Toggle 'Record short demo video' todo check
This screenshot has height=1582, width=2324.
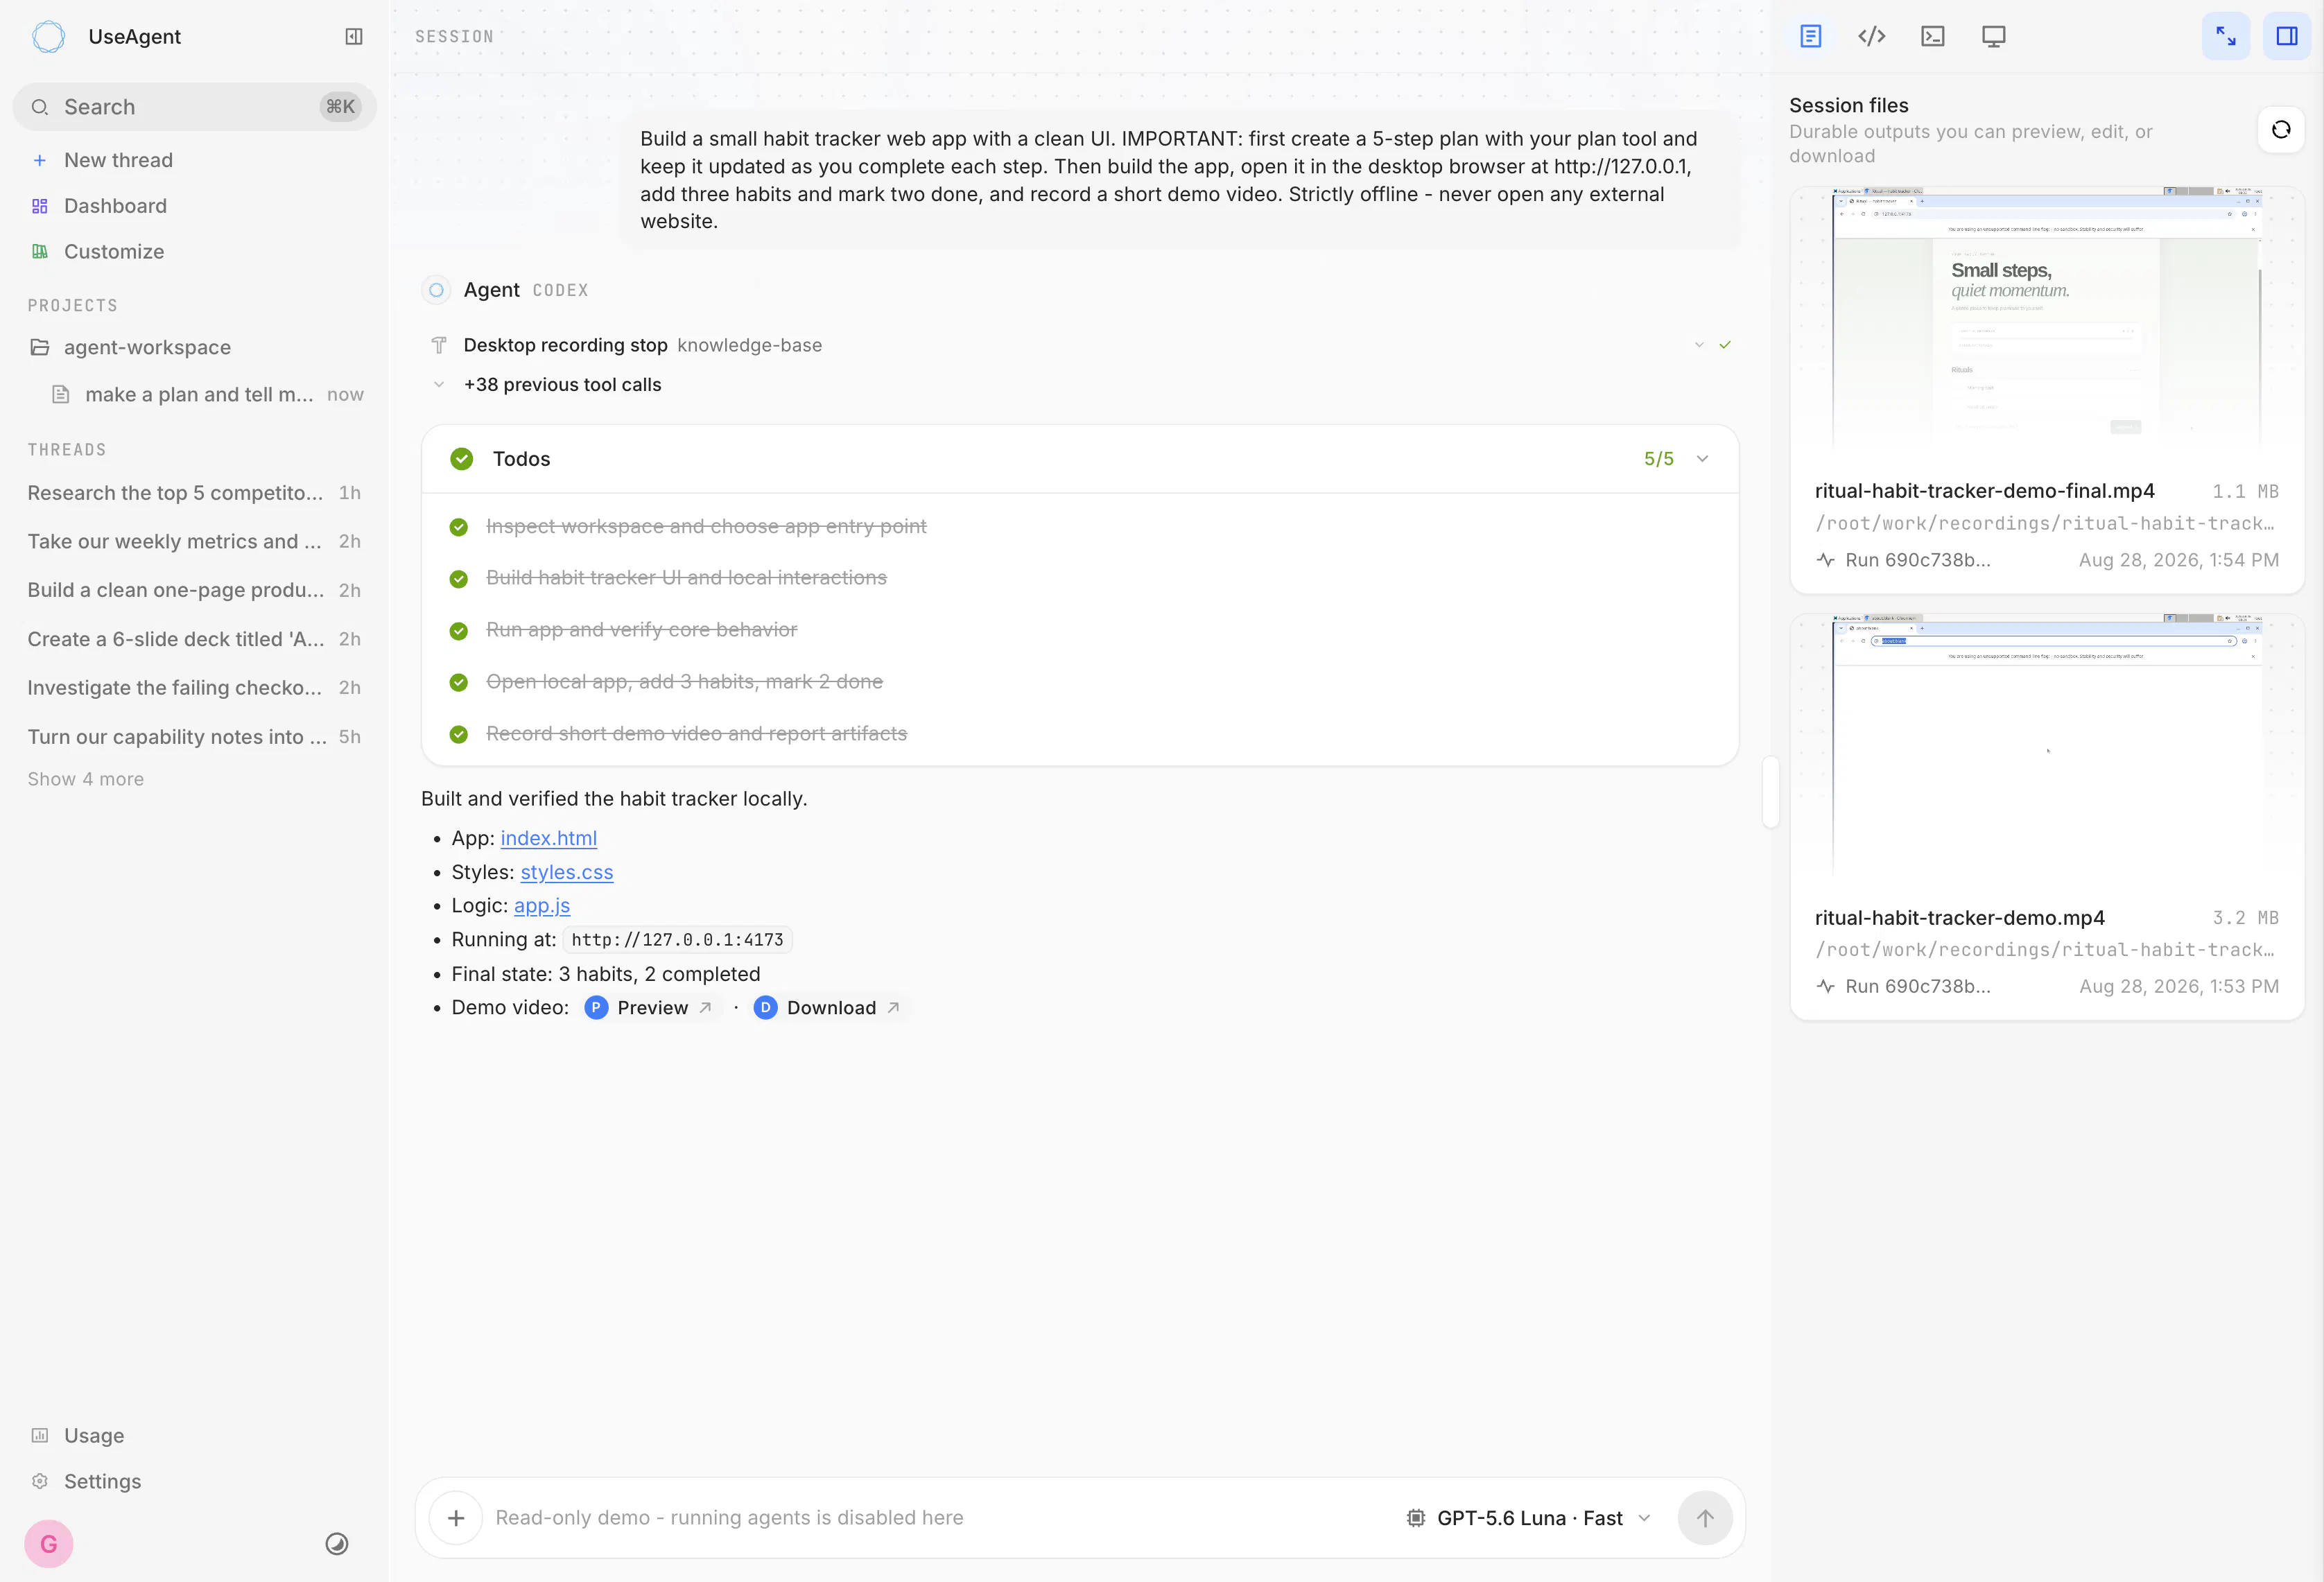coord(459,735)
